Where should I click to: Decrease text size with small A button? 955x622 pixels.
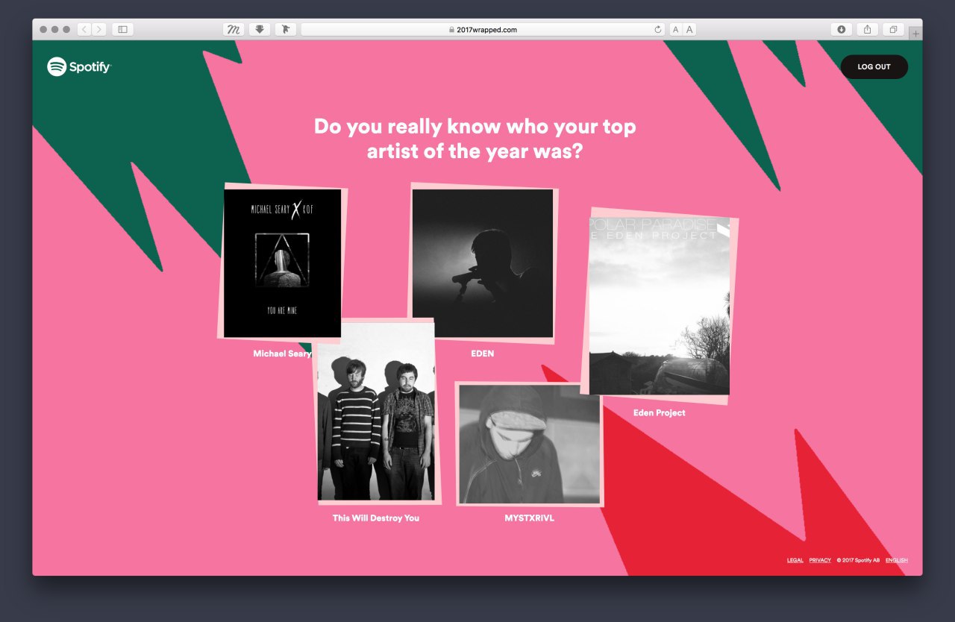click(x=675, y=30)
